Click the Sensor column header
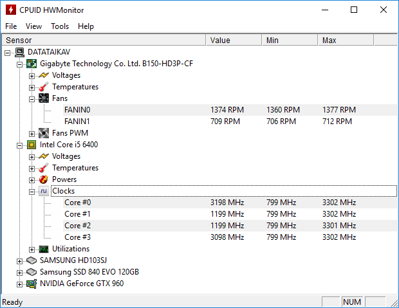 [104, 40]
